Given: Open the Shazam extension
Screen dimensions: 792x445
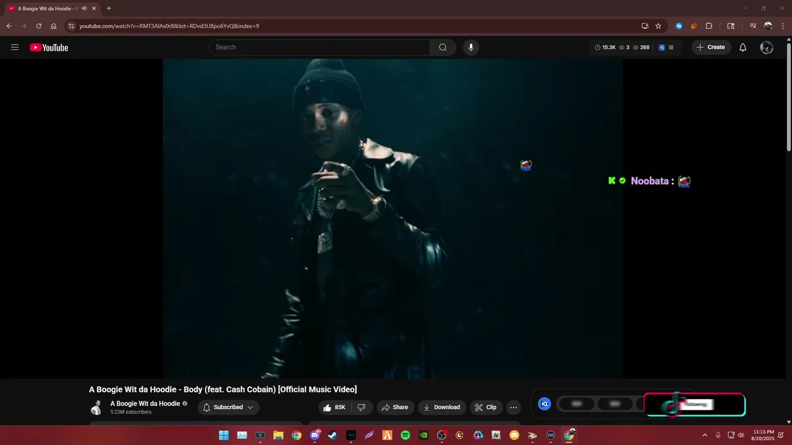Looking at the screenshot, I should pyautogui.click(x=679, y=26).
